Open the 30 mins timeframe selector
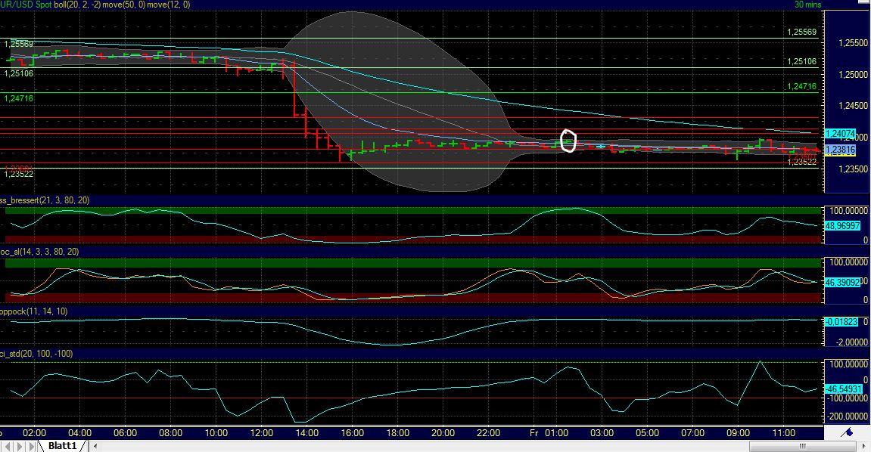Viewport: 871px width, 452px height. [x=807, y=5]
